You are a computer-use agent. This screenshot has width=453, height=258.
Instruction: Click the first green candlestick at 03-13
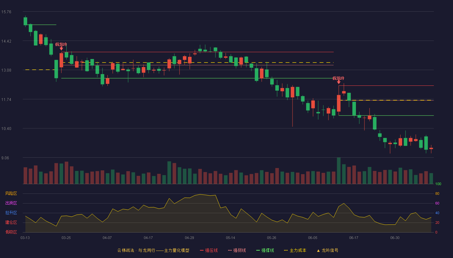(x=25, y=21)
